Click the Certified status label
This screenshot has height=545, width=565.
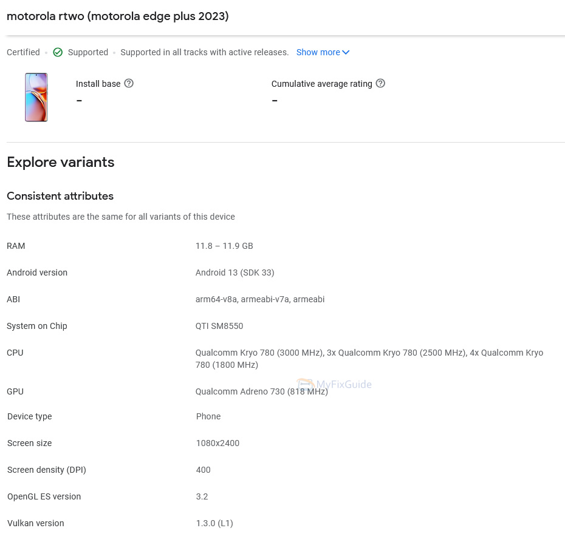pos(23,52)
